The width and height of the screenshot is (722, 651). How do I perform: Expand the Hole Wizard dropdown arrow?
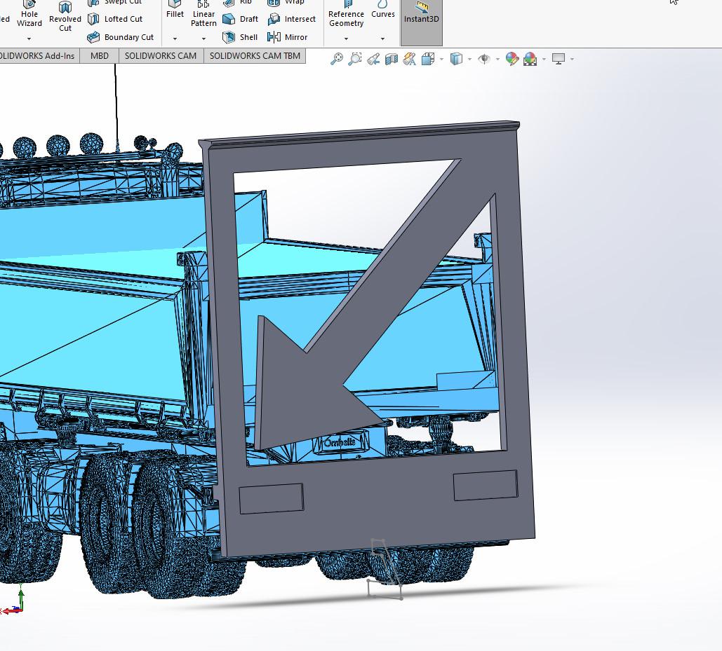click(x=29, y=39)
